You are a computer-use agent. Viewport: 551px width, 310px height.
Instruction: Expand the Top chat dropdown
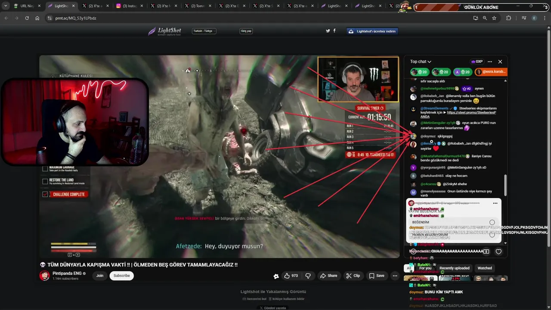pyautogui.click(x=421, y=62)
